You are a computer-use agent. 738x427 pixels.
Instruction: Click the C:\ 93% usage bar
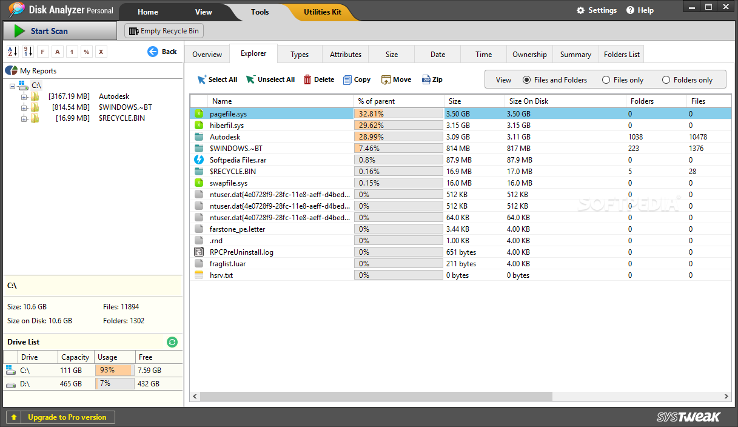pyautogui.click(x=115, y=370)
